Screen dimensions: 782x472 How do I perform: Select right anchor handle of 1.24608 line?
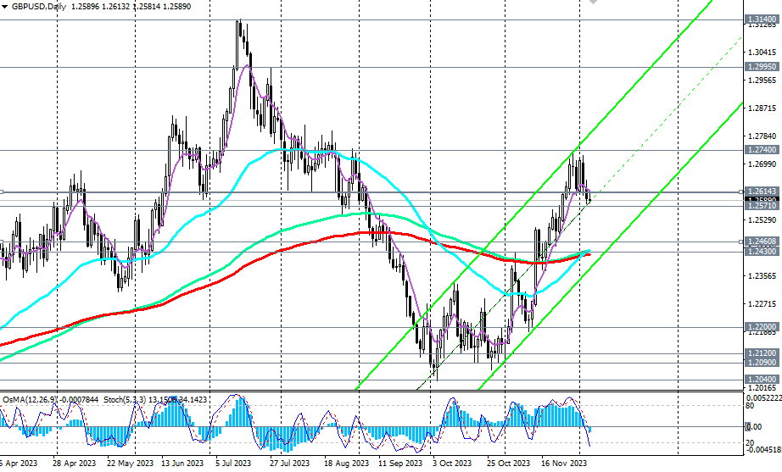click(x=741, y=242)
